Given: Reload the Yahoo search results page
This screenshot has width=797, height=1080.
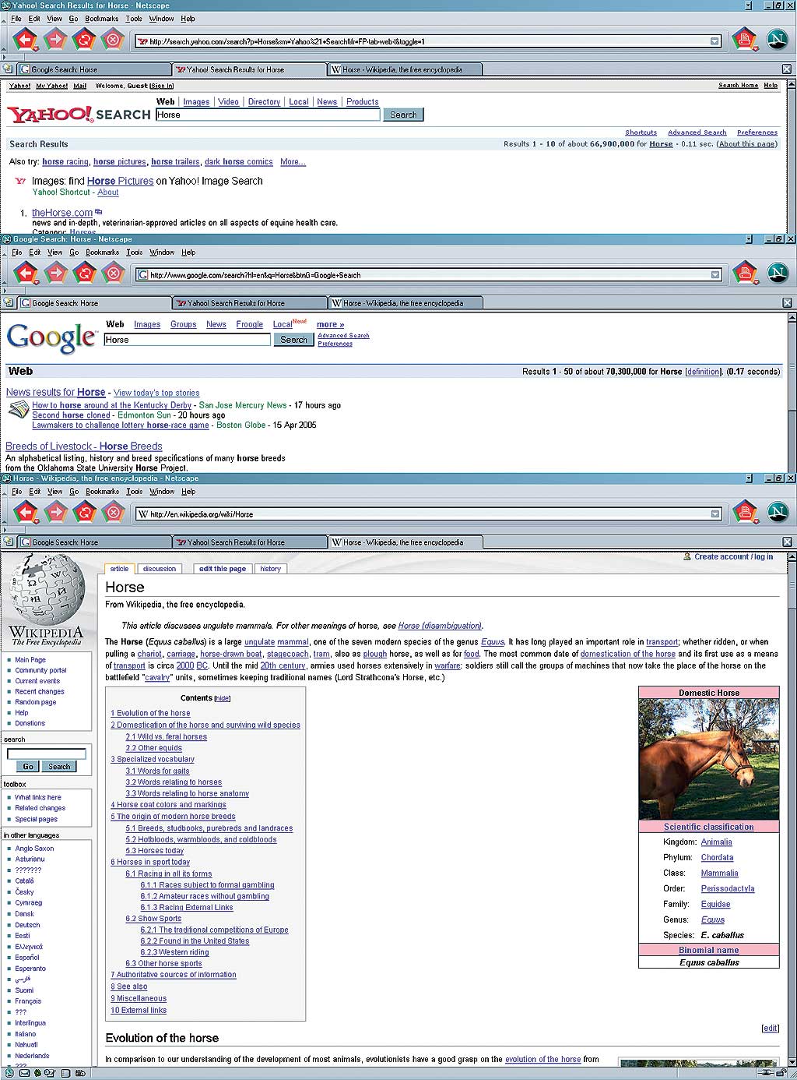Looking at the screenshot, I should [84, 38].
